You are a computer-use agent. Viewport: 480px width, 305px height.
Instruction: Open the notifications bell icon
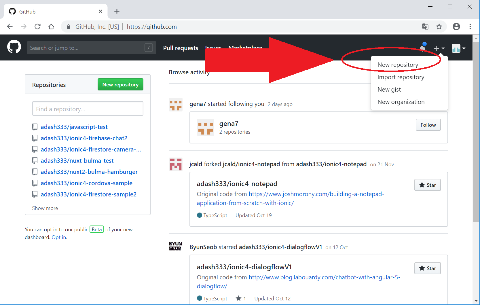pos(423,48)
